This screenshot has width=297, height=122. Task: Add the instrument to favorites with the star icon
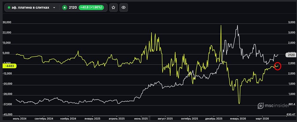coord(113,8)
